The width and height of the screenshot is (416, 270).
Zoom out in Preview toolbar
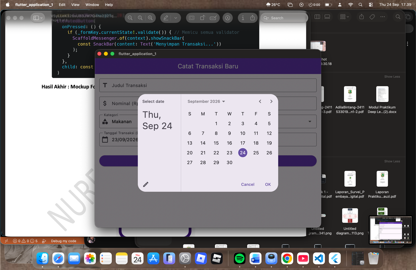coord(130,18)
